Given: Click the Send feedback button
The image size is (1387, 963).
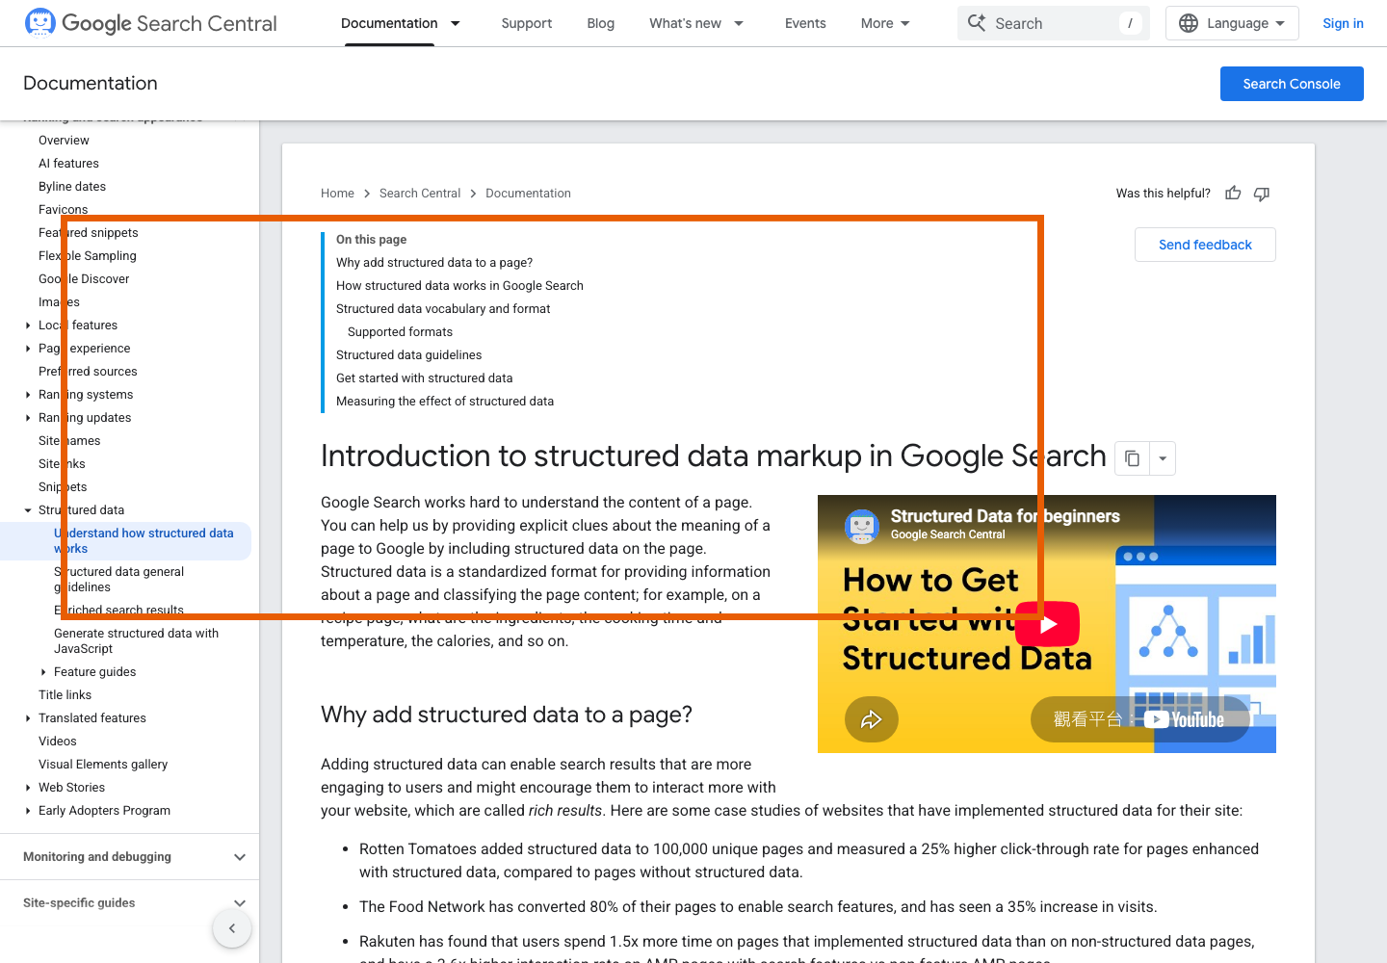Looking at the screenshot, I should [x=1205, y=245].
